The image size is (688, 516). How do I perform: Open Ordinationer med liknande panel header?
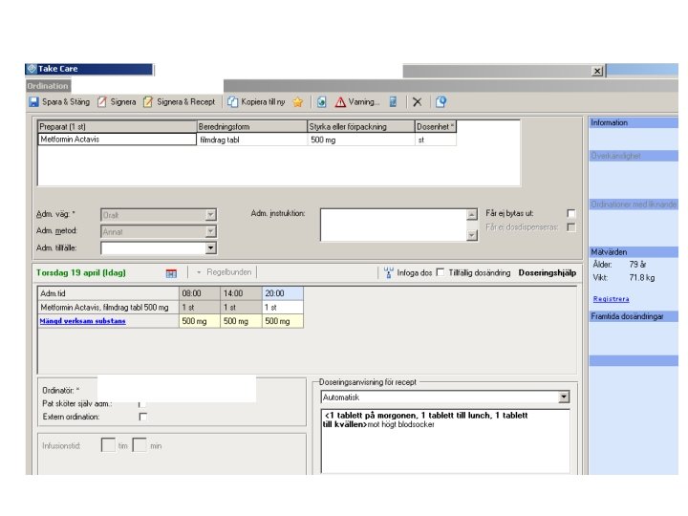[x=634, y=204]
